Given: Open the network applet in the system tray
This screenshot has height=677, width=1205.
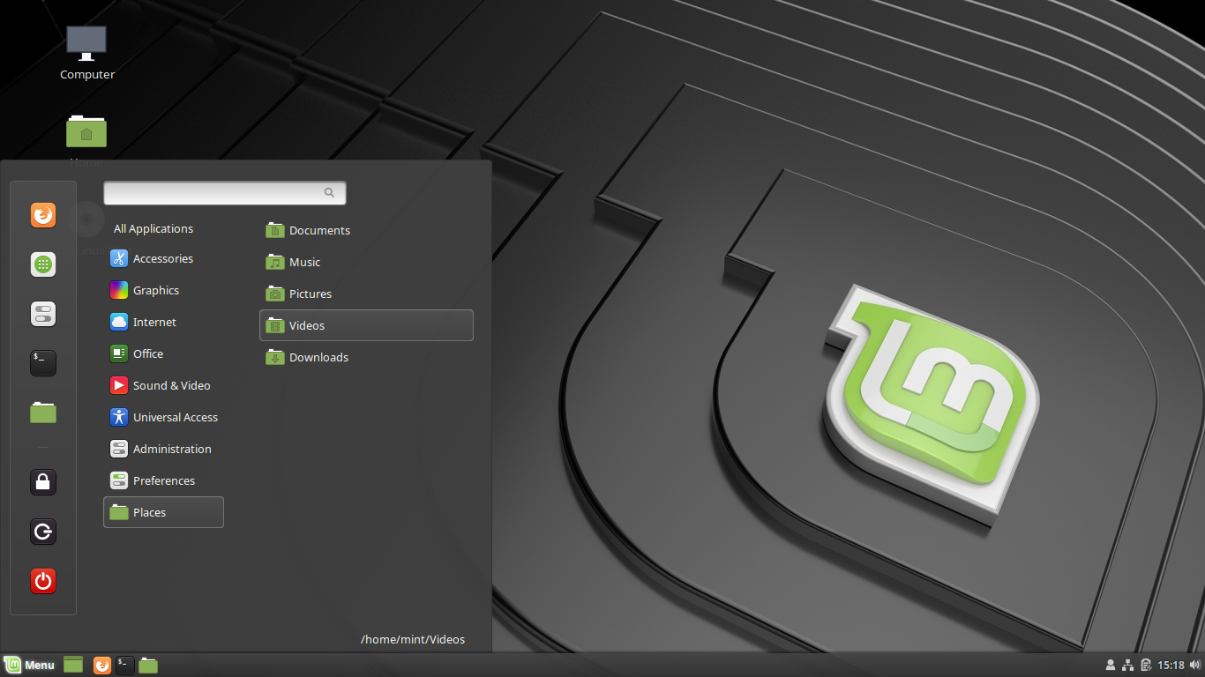Looking at the screenshot, I should click(x=1127, y=665).
